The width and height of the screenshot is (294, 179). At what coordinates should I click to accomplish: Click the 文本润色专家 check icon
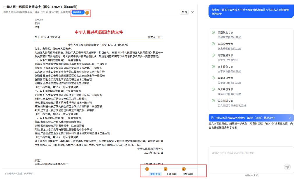pyautogui.click(x=213, y=66)
